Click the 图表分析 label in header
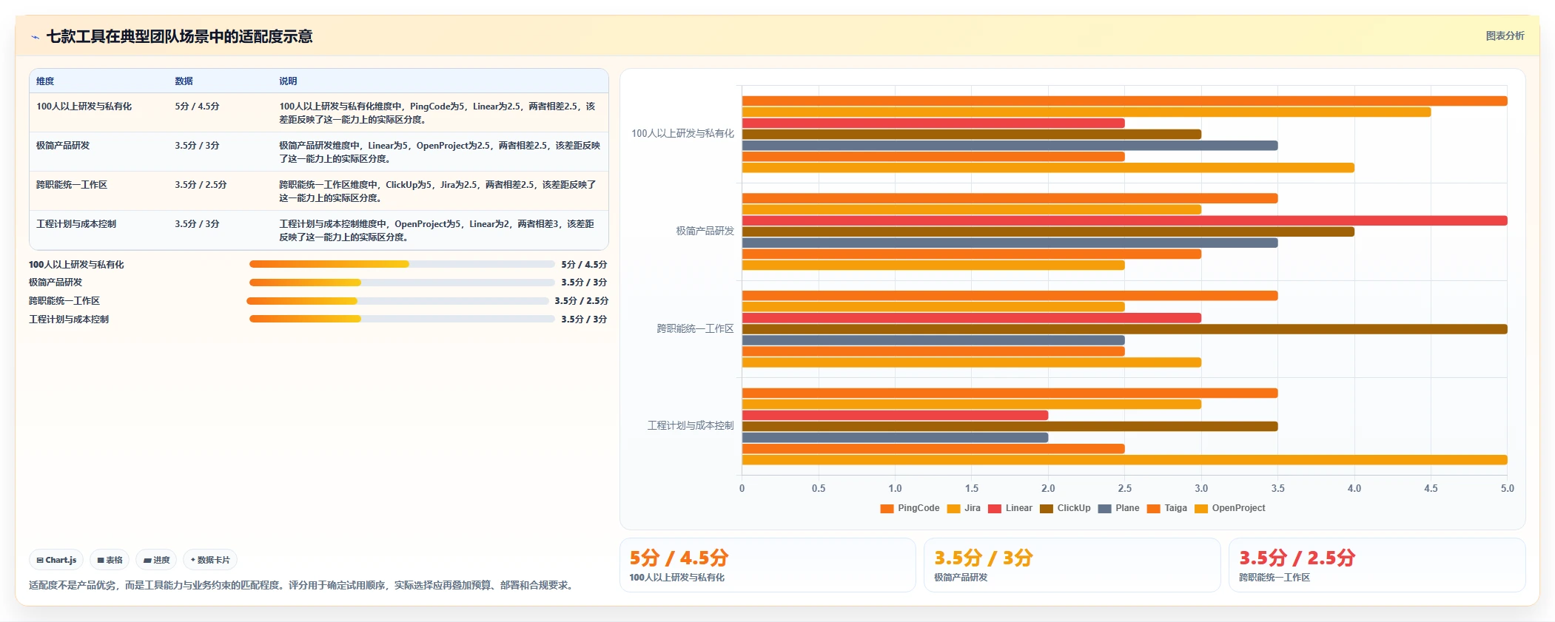 (1505, 36)
